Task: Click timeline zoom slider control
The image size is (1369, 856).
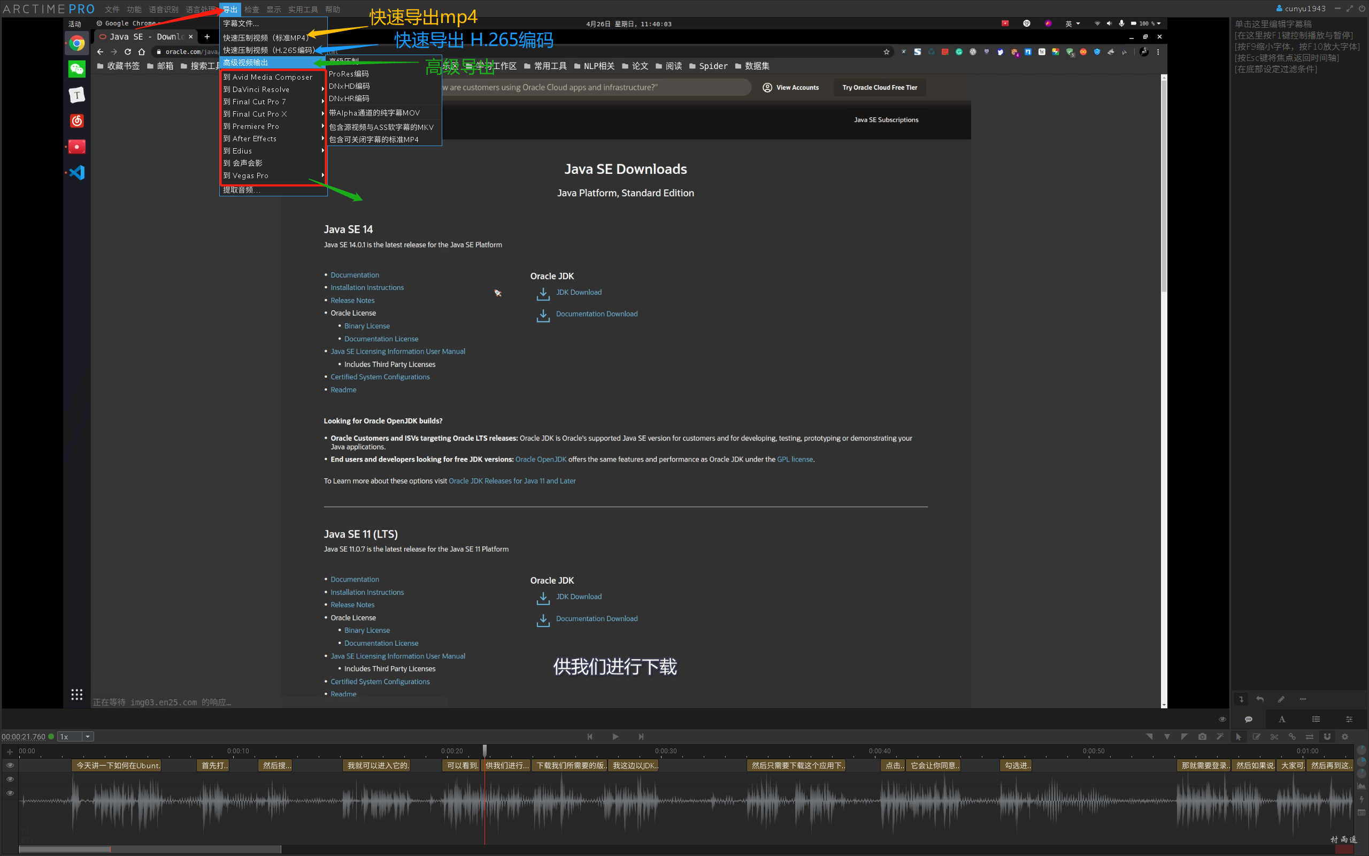Action: 75,737
